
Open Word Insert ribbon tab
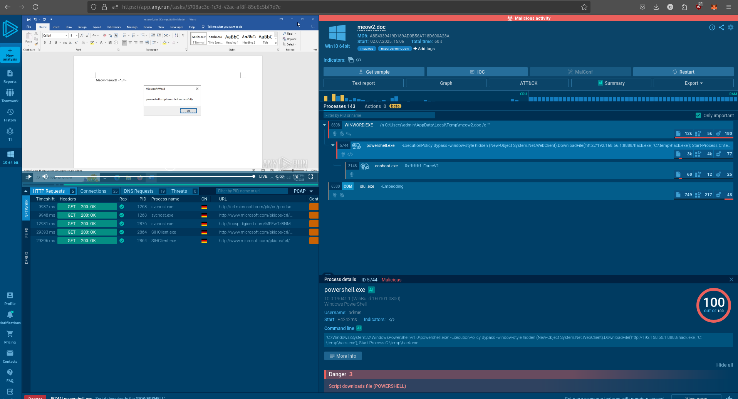[x=56, y=27]
